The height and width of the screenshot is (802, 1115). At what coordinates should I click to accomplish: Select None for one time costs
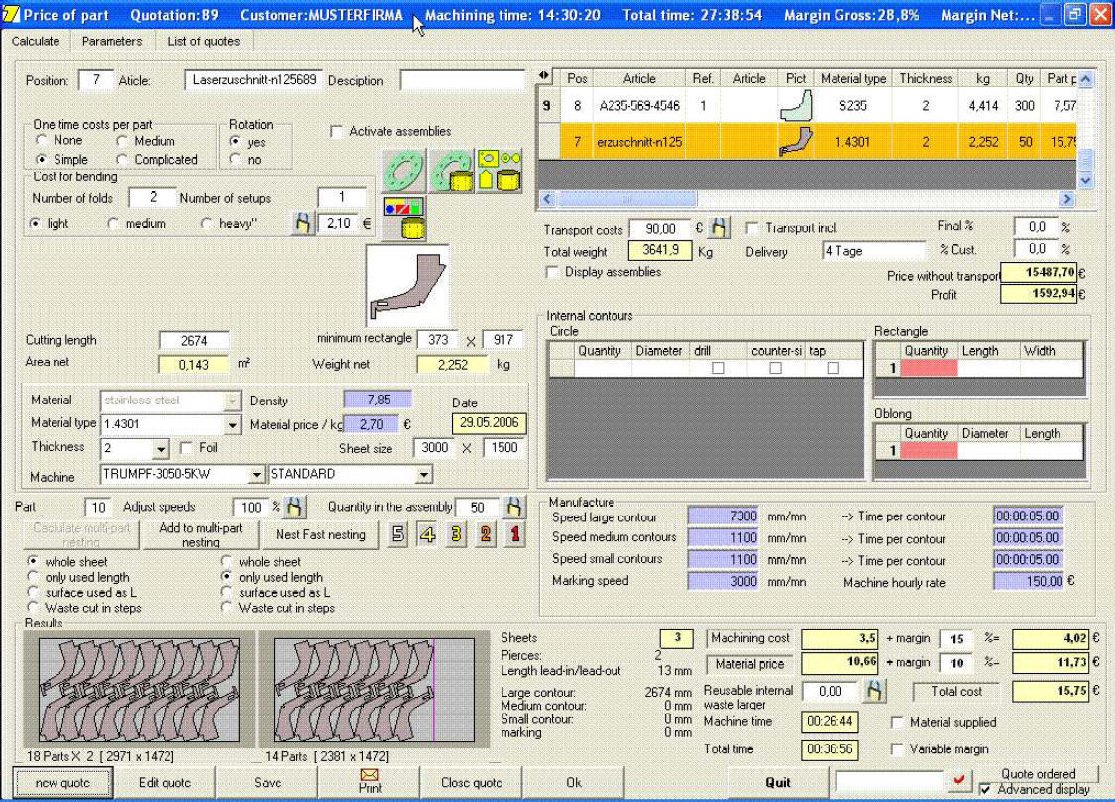point(42,140)
